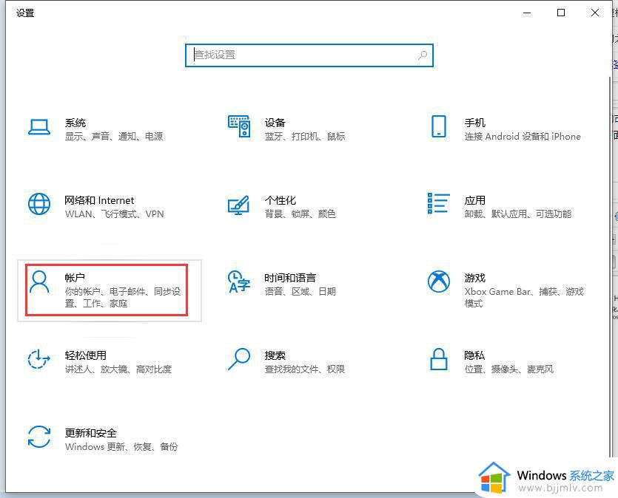Minimize the 设置 window

tap(527, 13)
